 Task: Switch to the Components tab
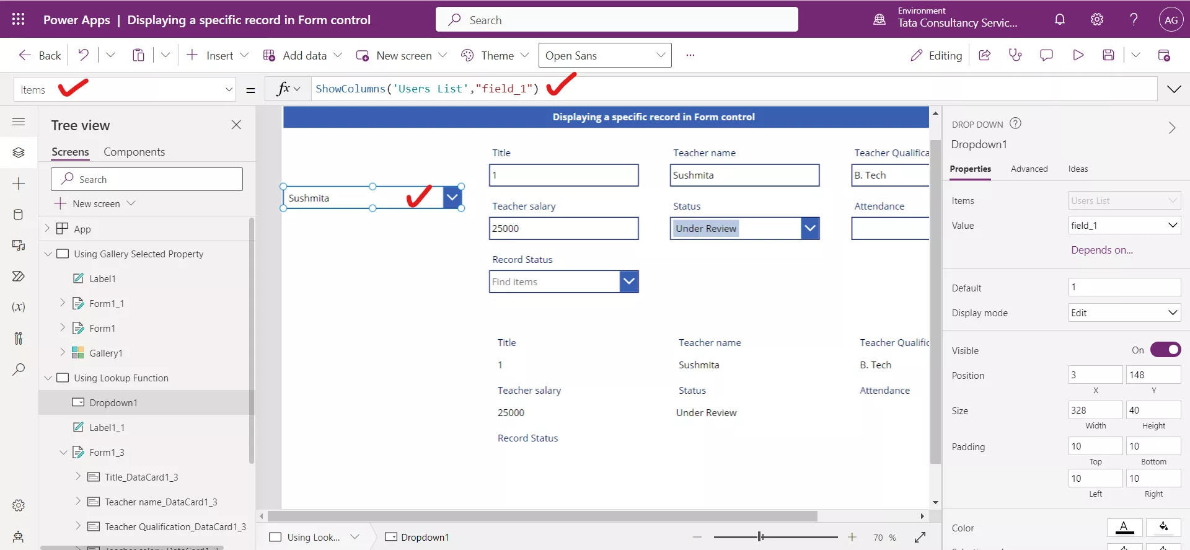tap(134, 152)
